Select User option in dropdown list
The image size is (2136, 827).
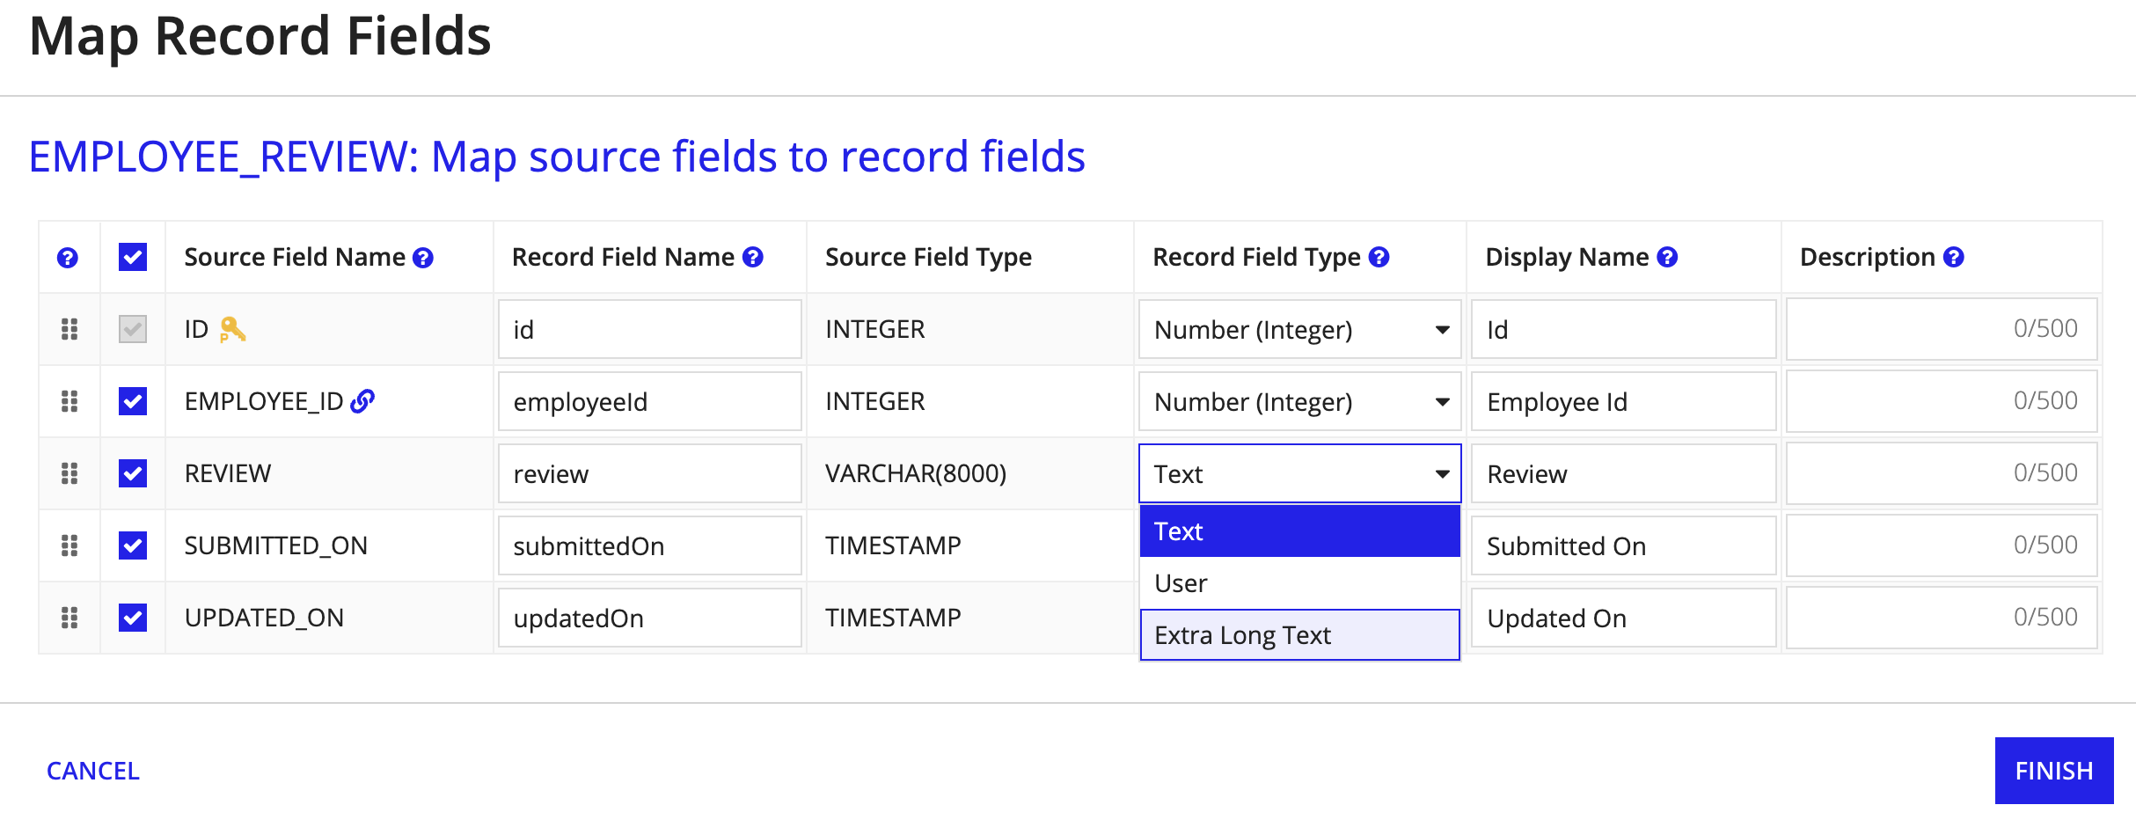pyautogui.click(x=1300, y=583)
